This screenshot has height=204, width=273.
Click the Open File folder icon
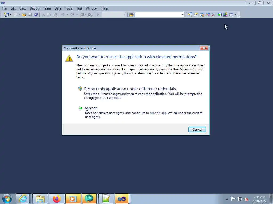pos(24,15)
